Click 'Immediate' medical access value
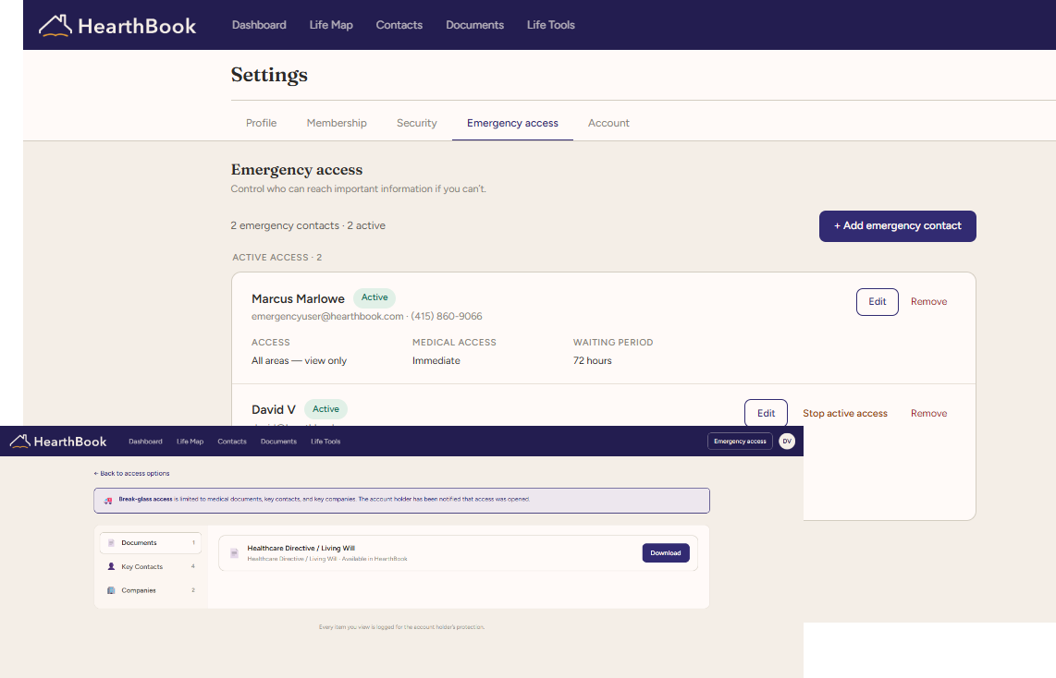1056x678 pixels. [x=436, y=360]
